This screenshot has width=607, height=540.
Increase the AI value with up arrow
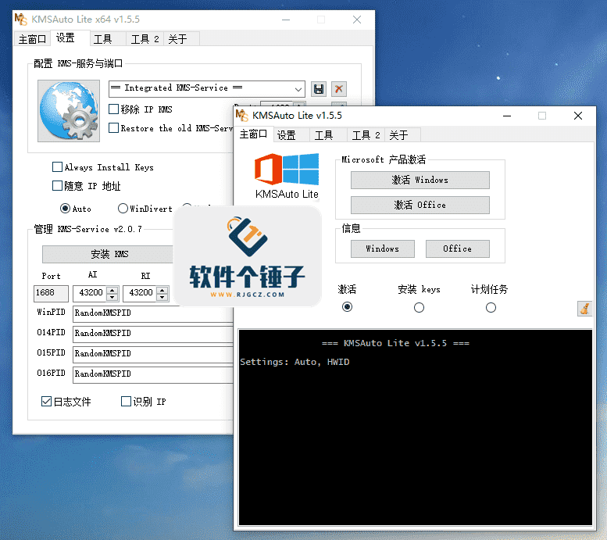point(112,290)
